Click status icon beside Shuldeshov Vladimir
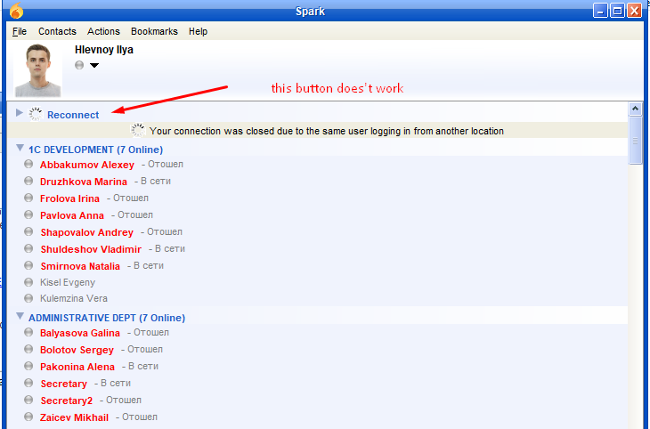The width and height of the screenshot is (650, 429). click(x=28, y=248)
